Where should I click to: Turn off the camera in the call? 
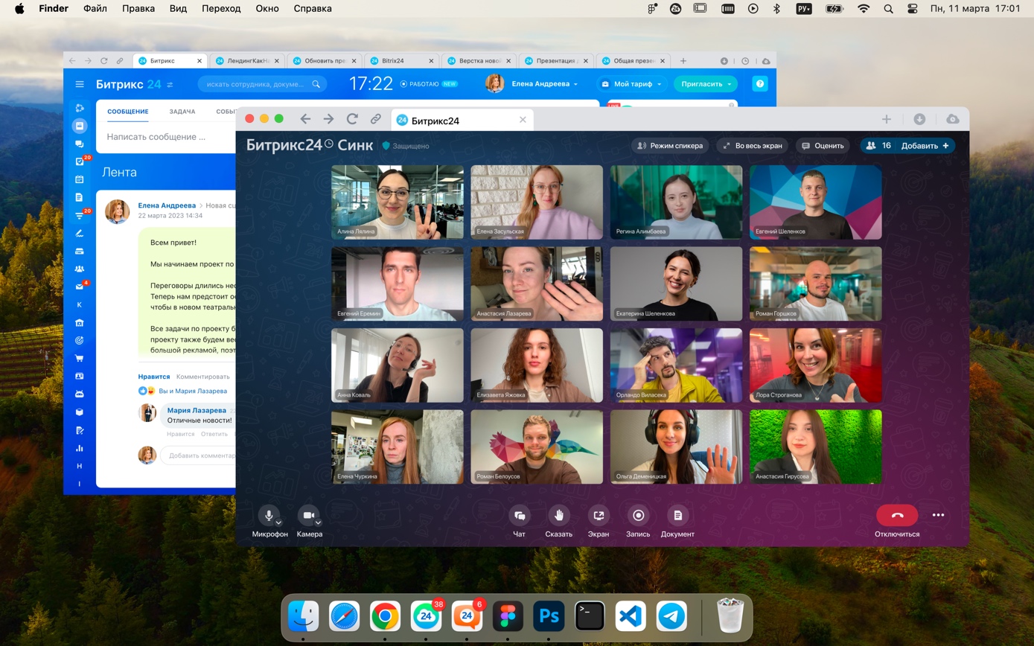coord(307,515)
